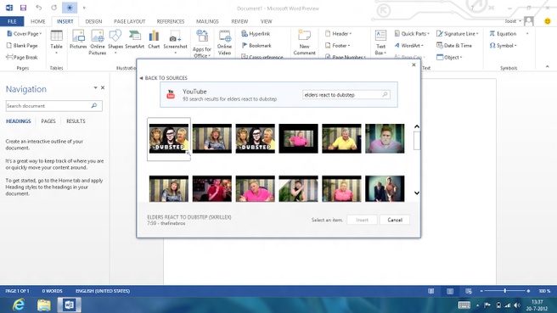The height and width of the screenshot is (313, 557).
Task: Show RESULTS in Navigation pane
Action: [x=76, y=121]
